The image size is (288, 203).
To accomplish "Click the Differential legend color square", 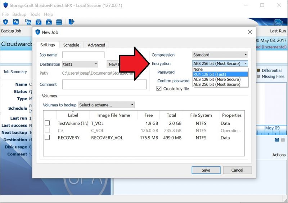I will coord(258,70).
